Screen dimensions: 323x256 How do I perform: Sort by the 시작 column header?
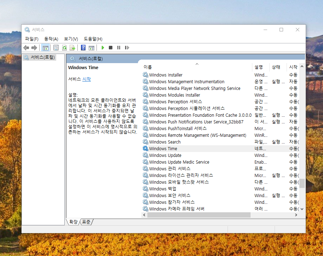(293, 67)
